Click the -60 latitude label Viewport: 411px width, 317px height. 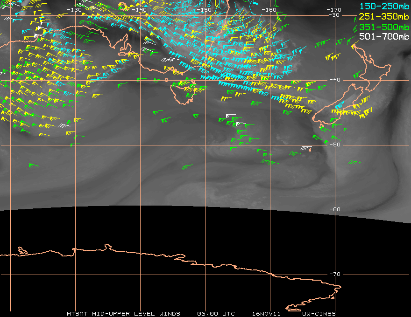(x=335, y=209)
